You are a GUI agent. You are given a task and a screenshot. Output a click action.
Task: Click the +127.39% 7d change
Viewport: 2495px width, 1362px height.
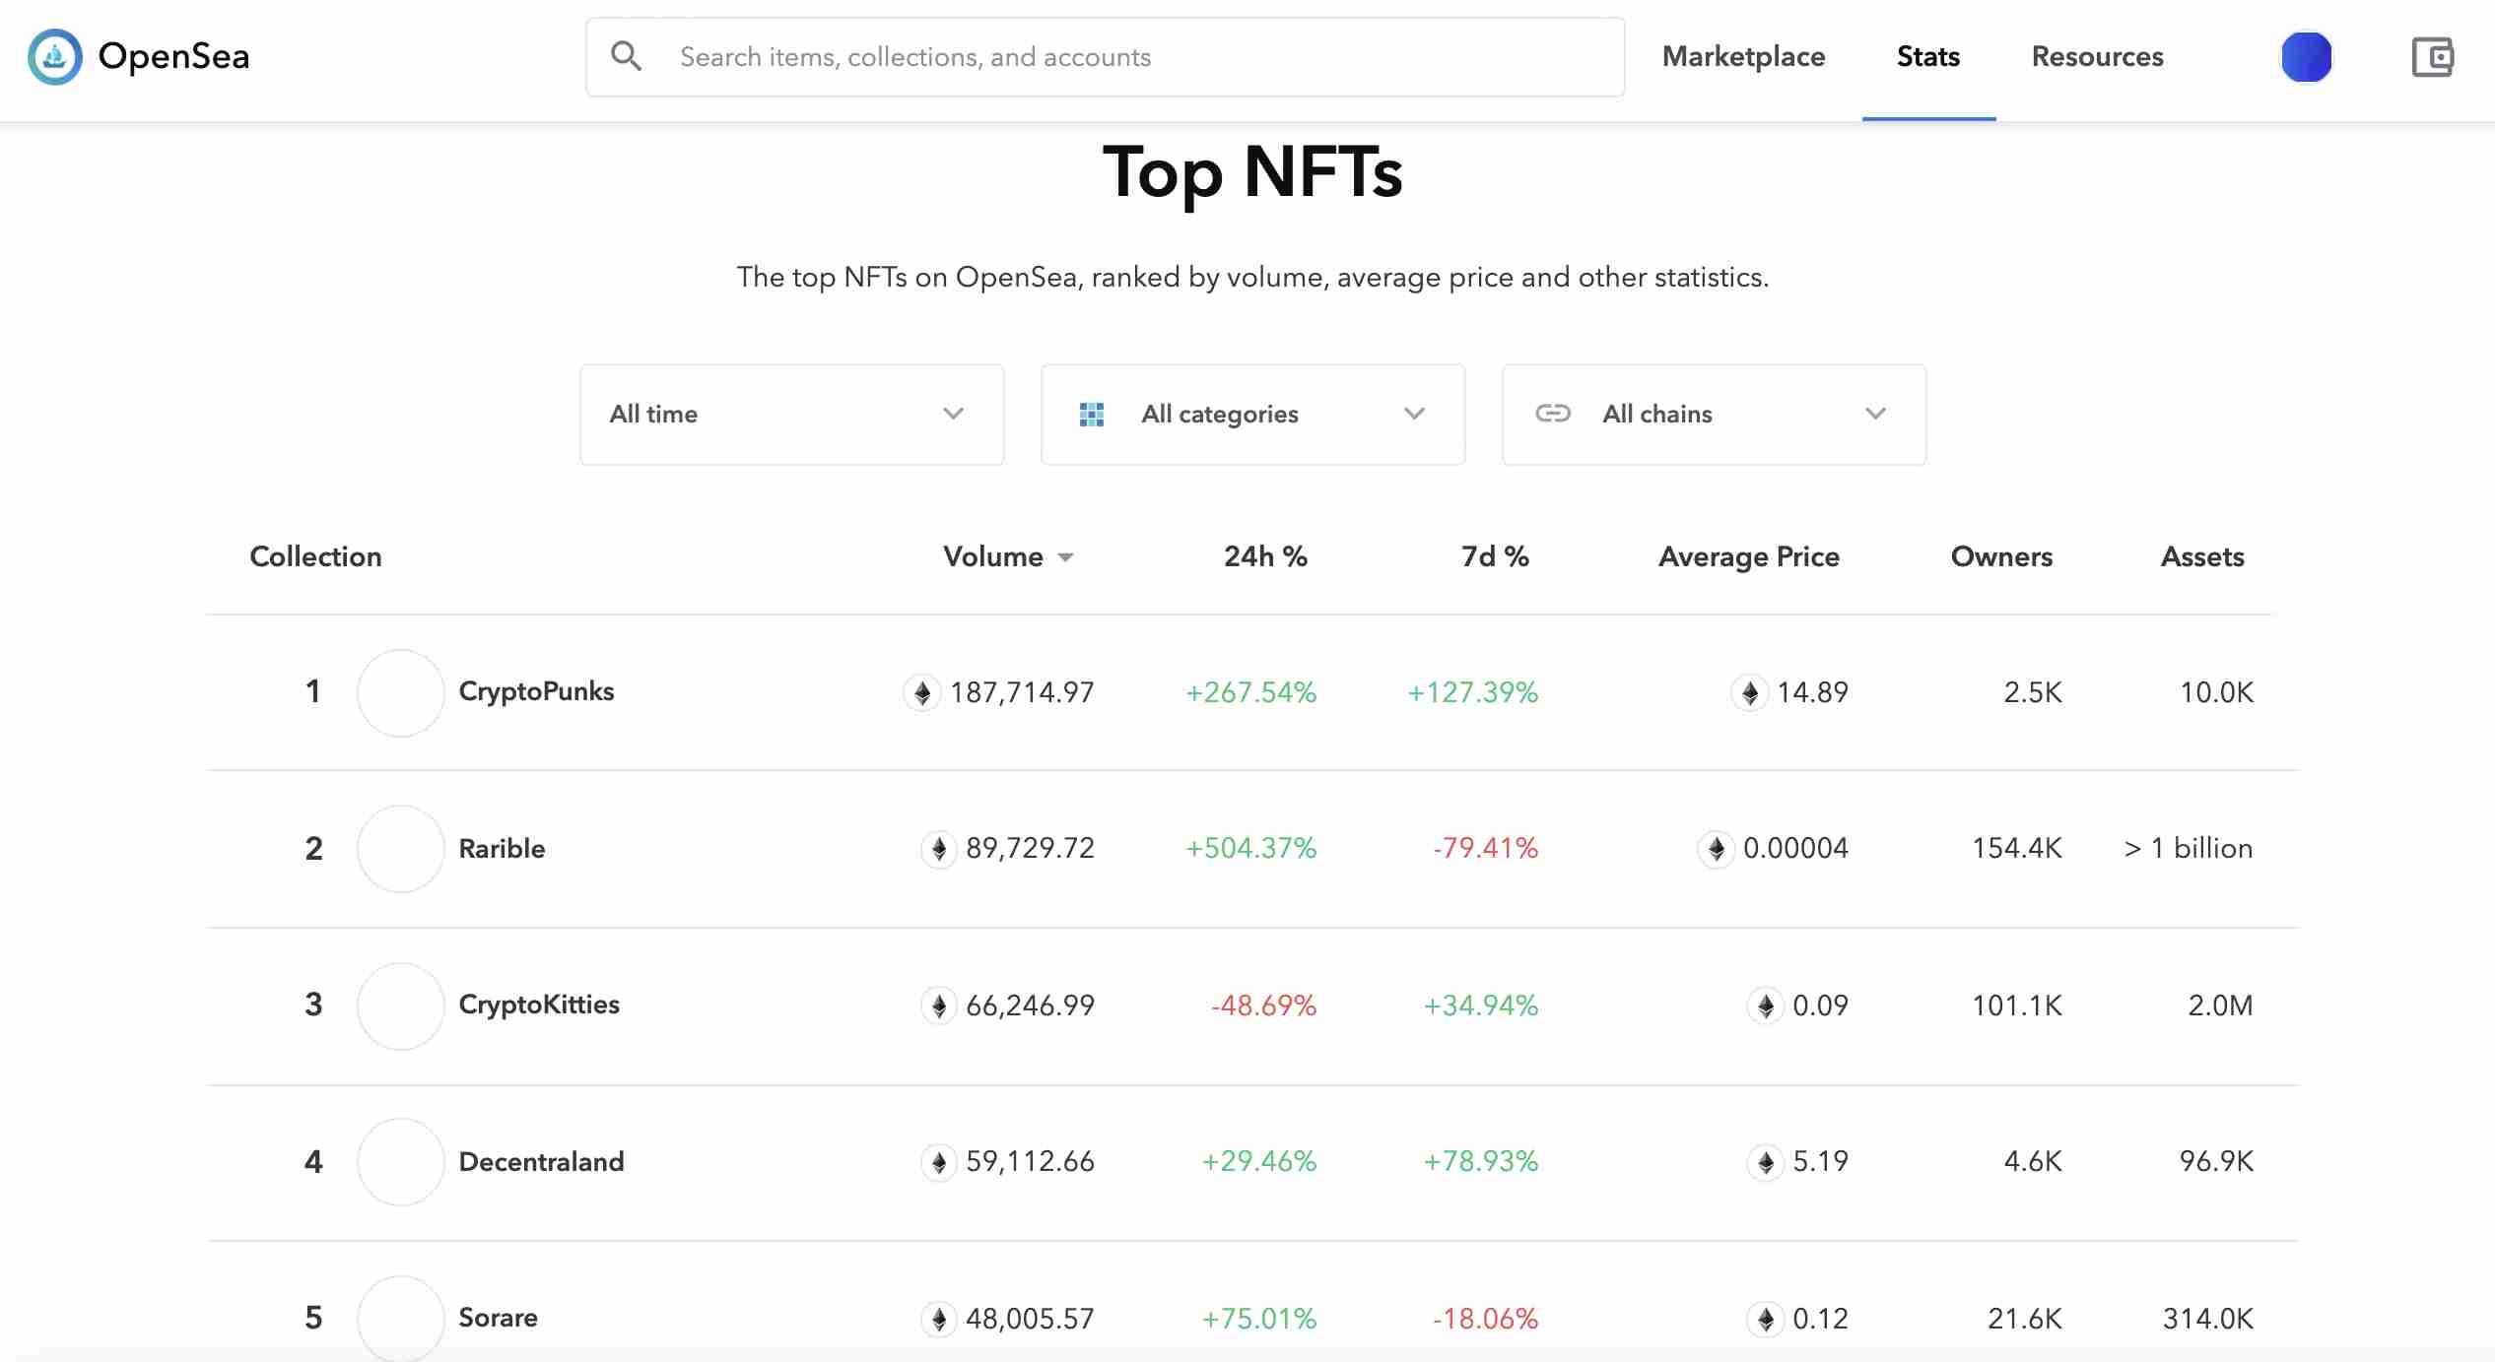pos(1472,692)
